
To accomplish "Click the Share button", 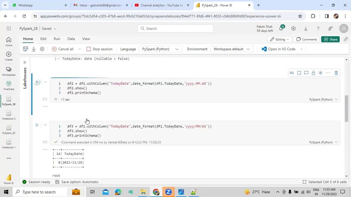I will pyautogui.click(x=331, y=39).
